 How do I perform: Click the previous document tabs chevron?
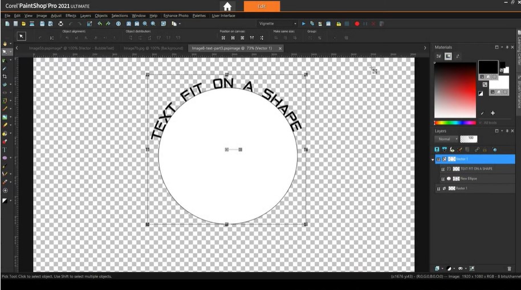pyautogui.click(x=17, y=48)
